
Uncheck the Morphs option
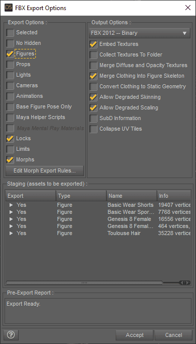click(x=10, y=160)
